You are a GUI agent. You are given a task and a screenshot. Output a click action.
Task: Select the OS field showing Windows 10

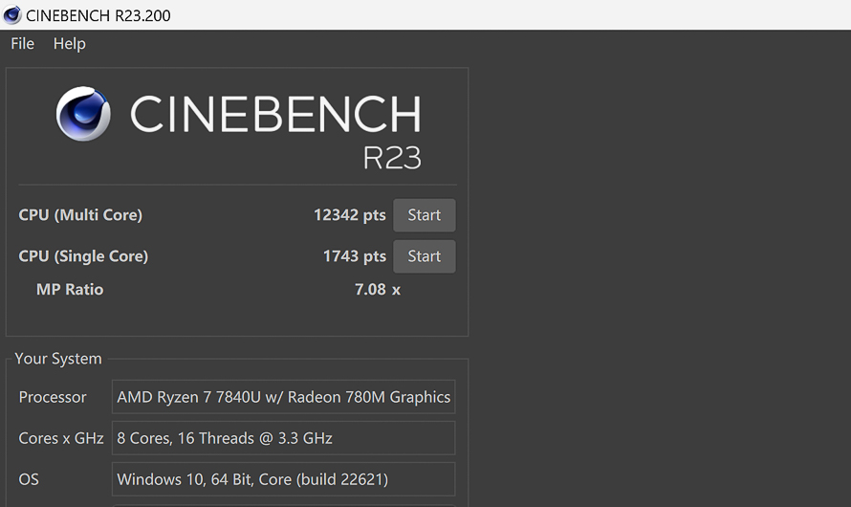pyautogui.click(x=283, y=479)
